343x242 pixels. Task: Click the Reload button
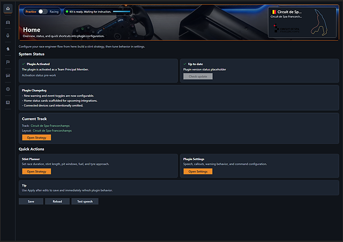(57, 201)
